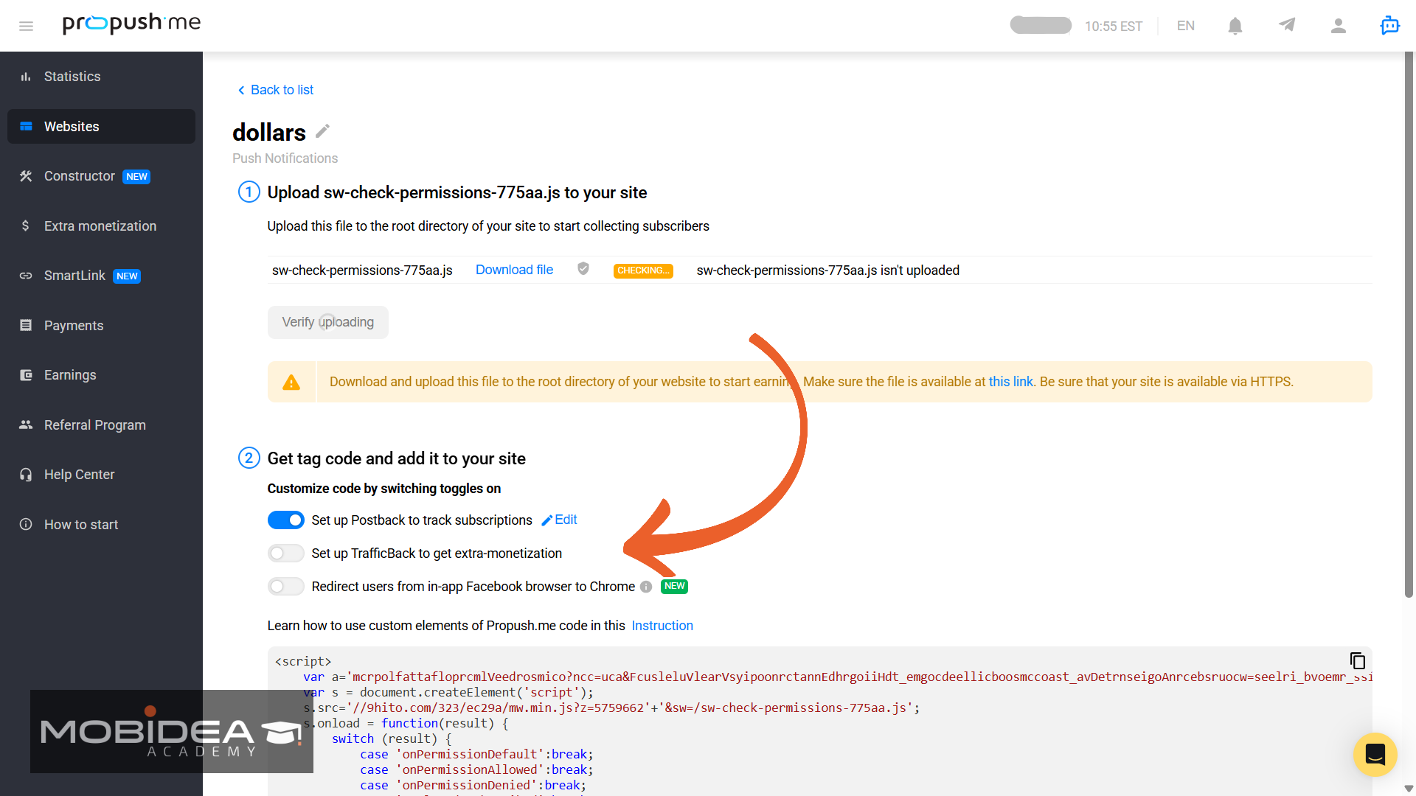
Task: Copy the tag code with copy icon
Action: [1358, 660]
